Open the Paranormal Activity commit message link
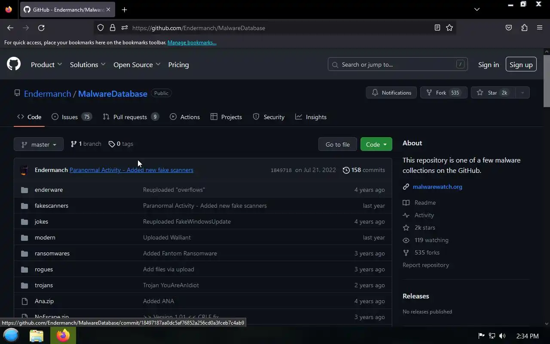 click(131, 170)
